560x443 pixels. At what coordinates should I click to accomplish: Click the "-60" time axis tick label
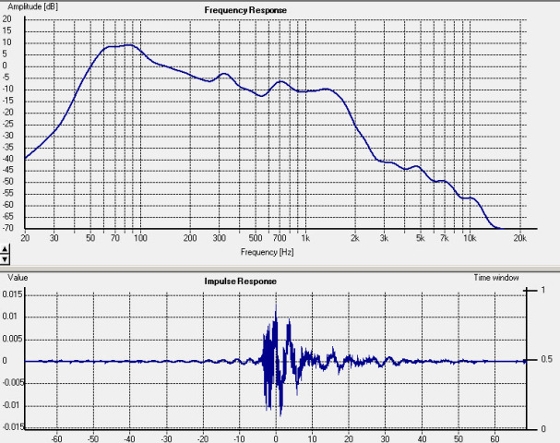click(56, 438)
